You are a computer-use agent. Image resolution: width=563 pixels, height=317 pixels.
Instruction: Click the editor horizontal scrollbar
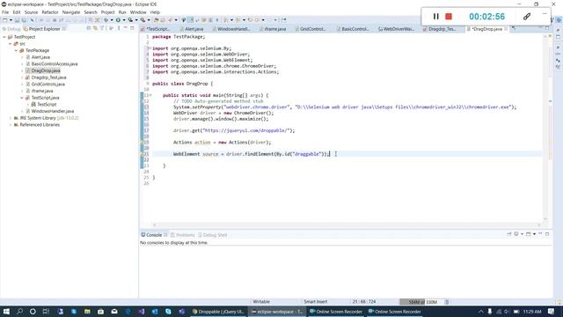(347, 225)
